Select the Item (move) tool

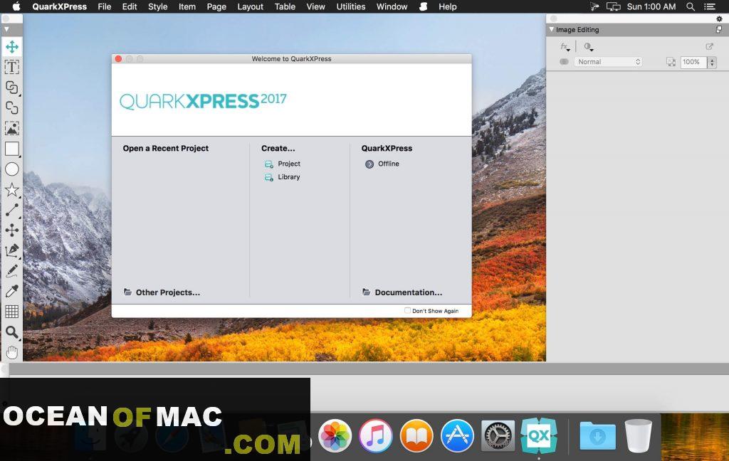[x=11, y=46]
